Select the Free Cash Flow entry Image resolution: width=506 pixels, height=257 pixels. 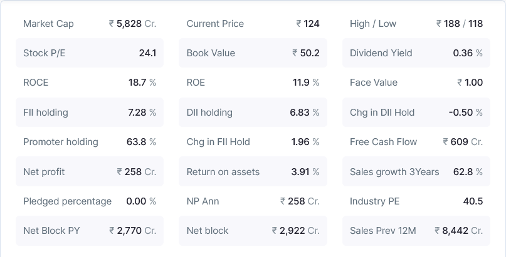click(x=416, y=142)
